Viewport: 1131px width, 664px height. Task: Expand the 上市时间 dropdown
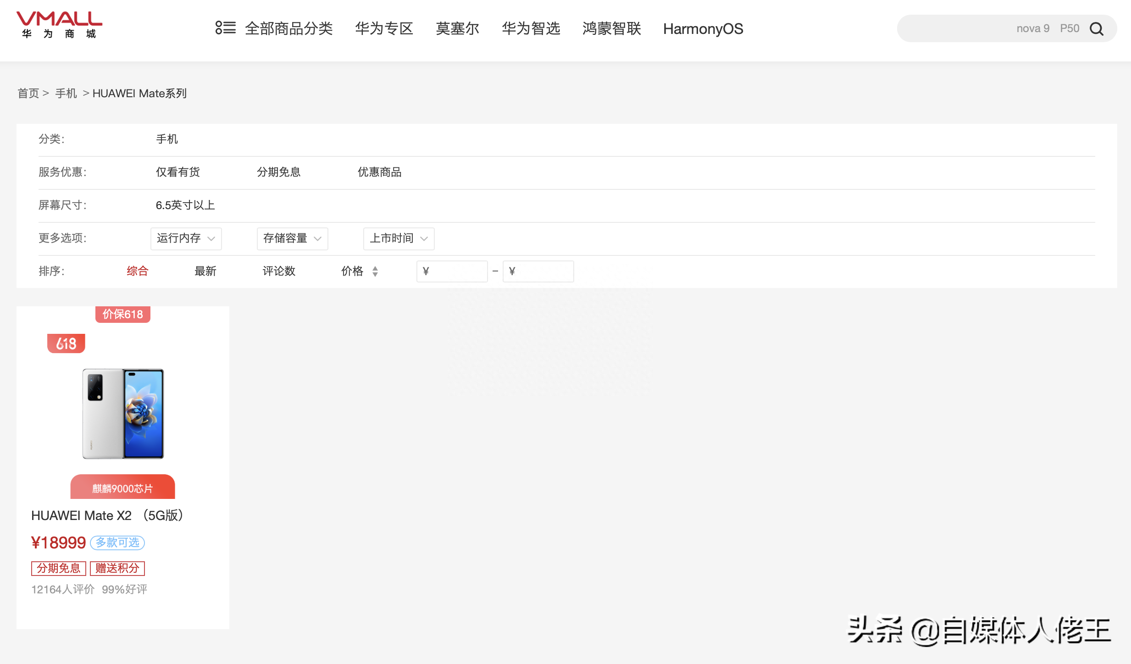pyautogui.click(x=399, y=238)
